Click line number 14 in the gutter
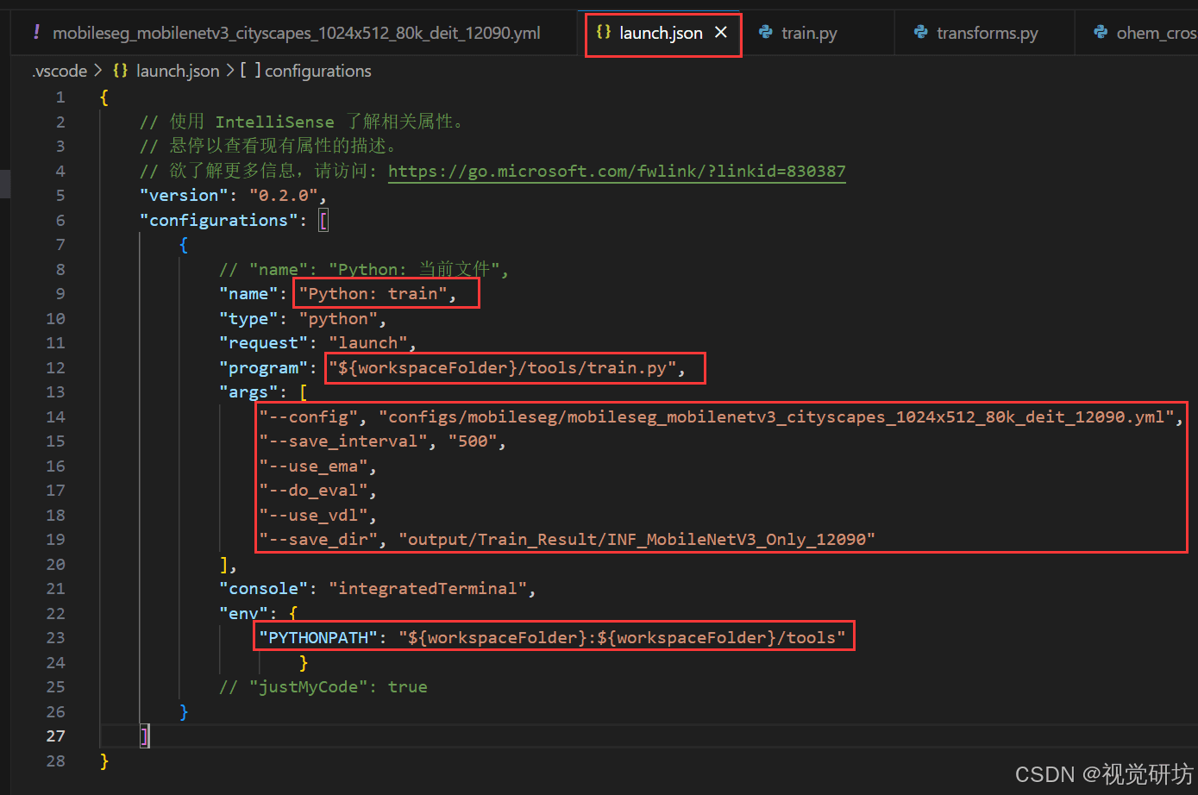Screen dimensions: 1198x795 pyautogui.click(x=55, y=416)
